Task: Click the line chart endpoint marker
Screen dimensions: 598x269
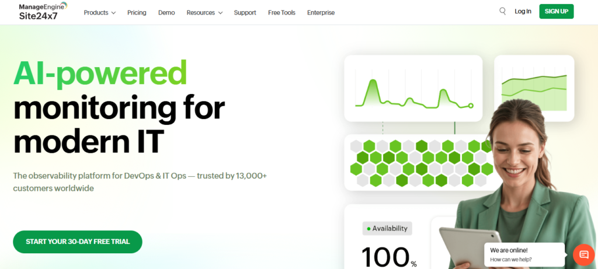Action: tap(471, 106)
